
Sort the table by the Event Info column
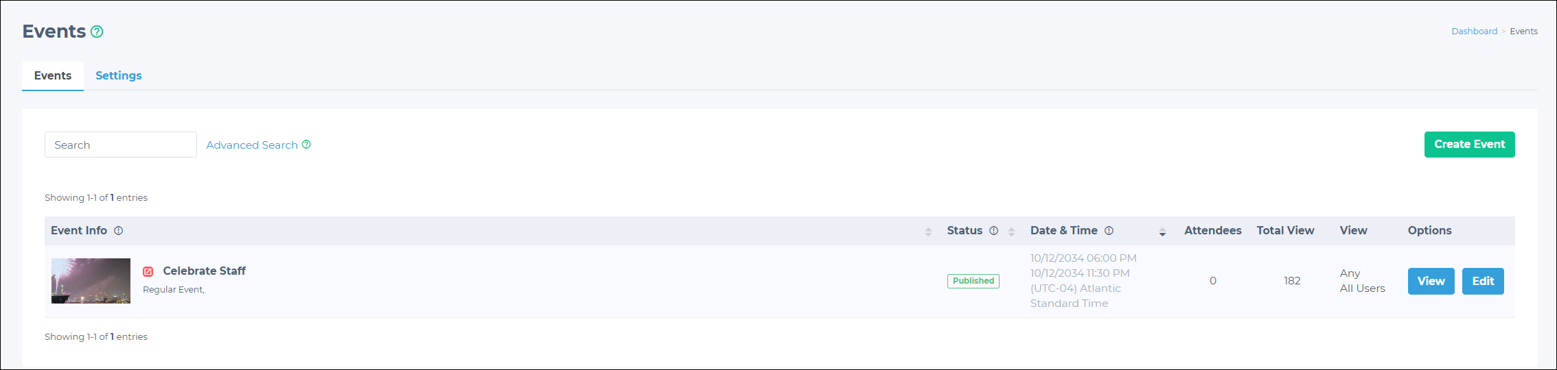(x=928, y=232)
